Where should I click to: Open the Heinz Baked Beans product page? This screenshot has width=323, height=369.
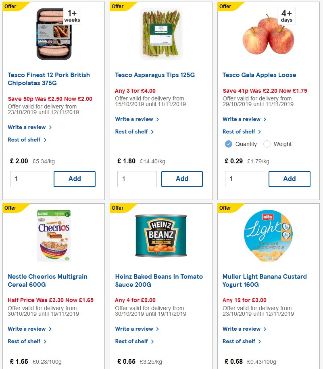coord(159,280)
